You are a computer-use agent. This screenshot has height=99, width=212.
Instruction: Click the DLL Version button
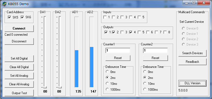[192, 83]
